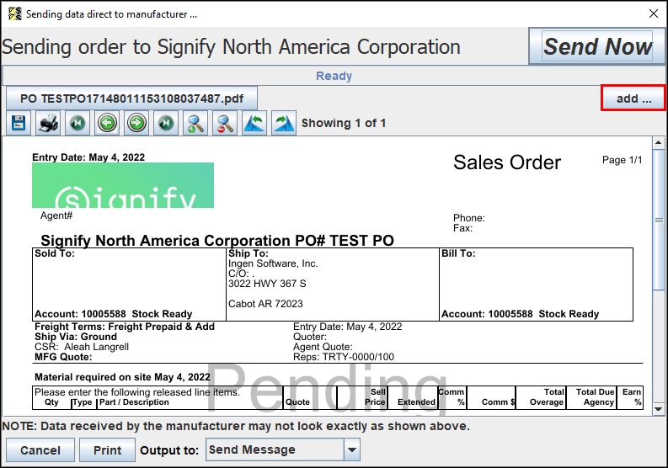Viewport: 668px width, 468px height.
Task: Click the 'Agent Quote:' label
Action: (323, 347)
